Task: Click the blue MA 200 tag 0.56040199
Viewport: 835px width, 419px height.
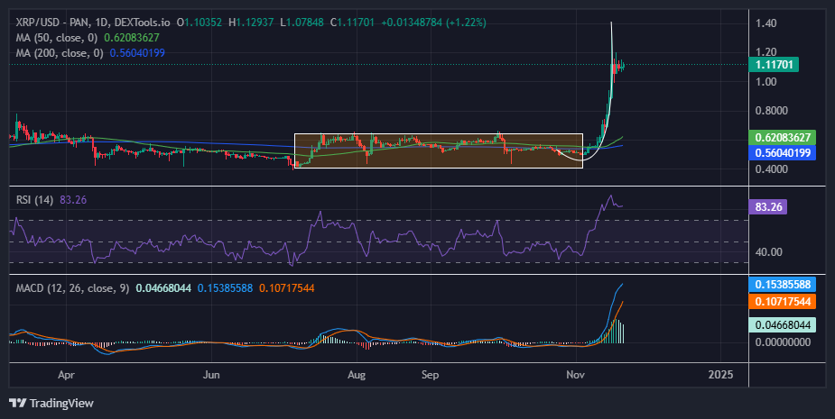Action: (x=782, y=153)
